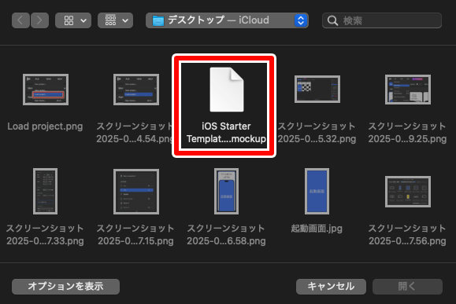Click the blue folder icon in location bar
This screenshot has width=456, height=304.
158,20
